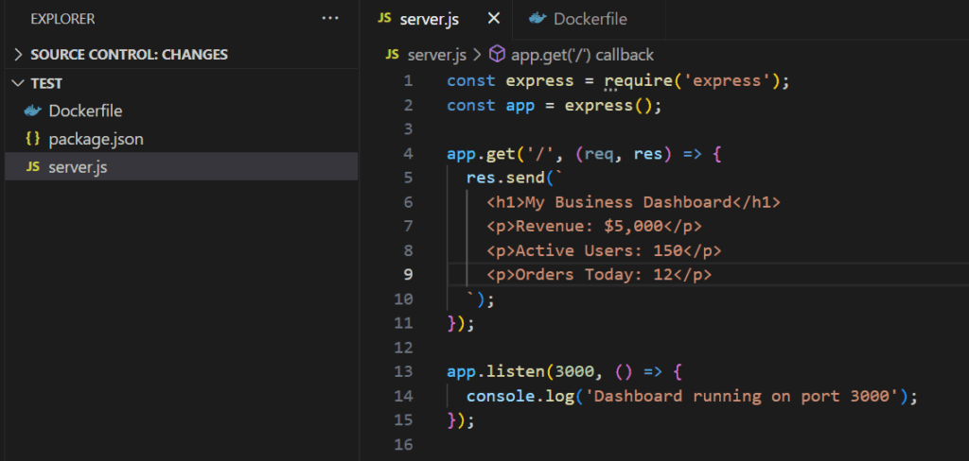Click 'Dashboard running on port 3000' string
This screenshot has height=461, width=969.
tap(741, 396)
